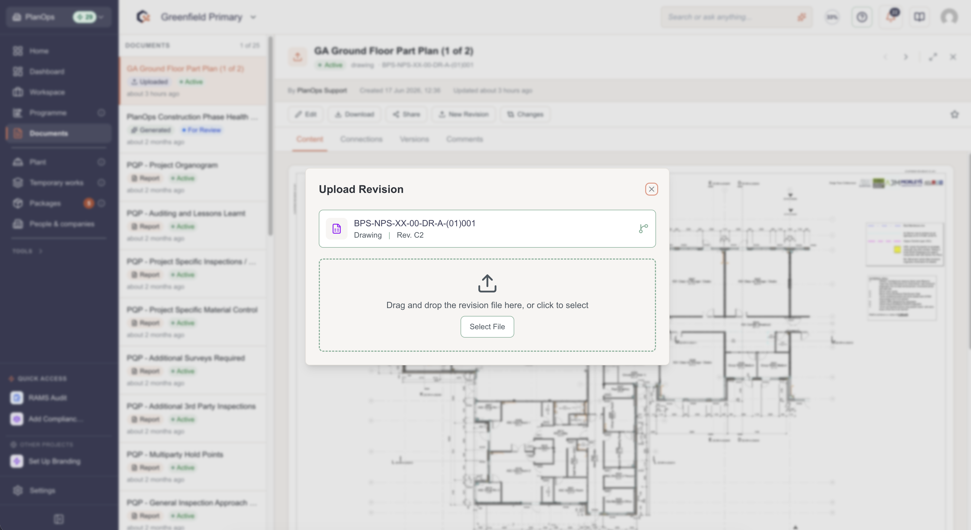Open Temporary works in the sidebar

coord(59,183)
